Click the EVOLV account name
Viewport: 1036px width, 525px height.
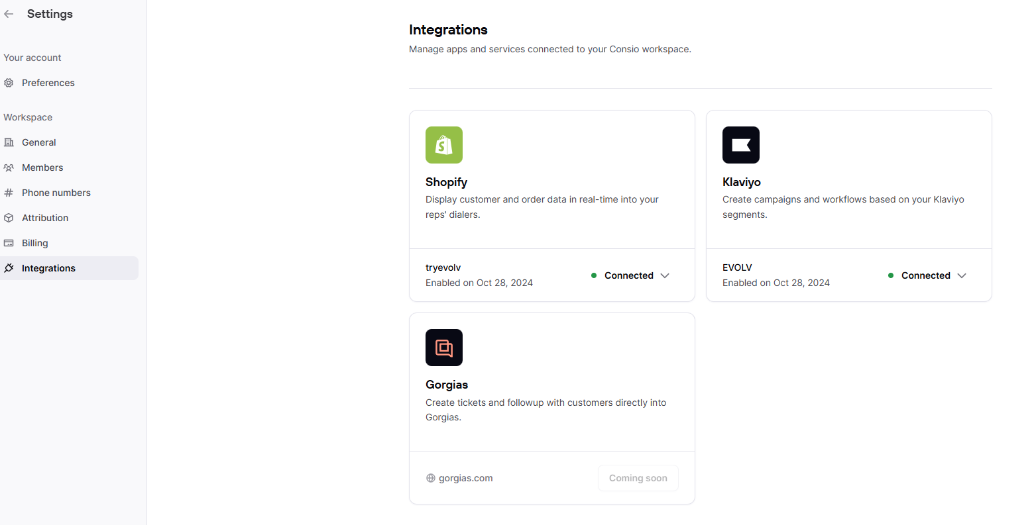pos(737,267)
